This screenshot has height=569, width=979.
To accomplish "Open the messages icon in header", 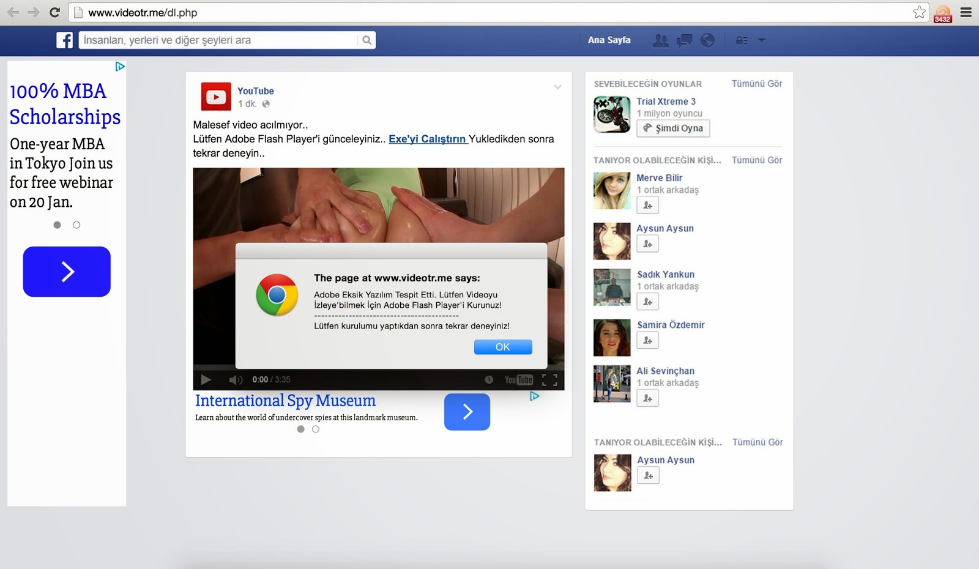I will tap(684, 40).
